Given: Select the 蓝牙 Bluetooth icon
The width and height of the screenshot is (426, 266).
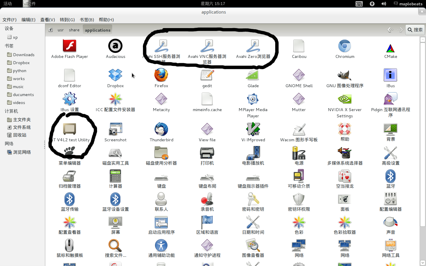Looking at the screenshot, I should click(390, 176).
